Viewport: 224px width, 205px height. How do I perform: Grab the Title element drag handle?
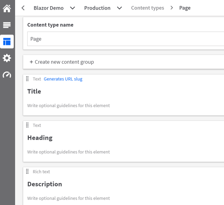[27, 79]
